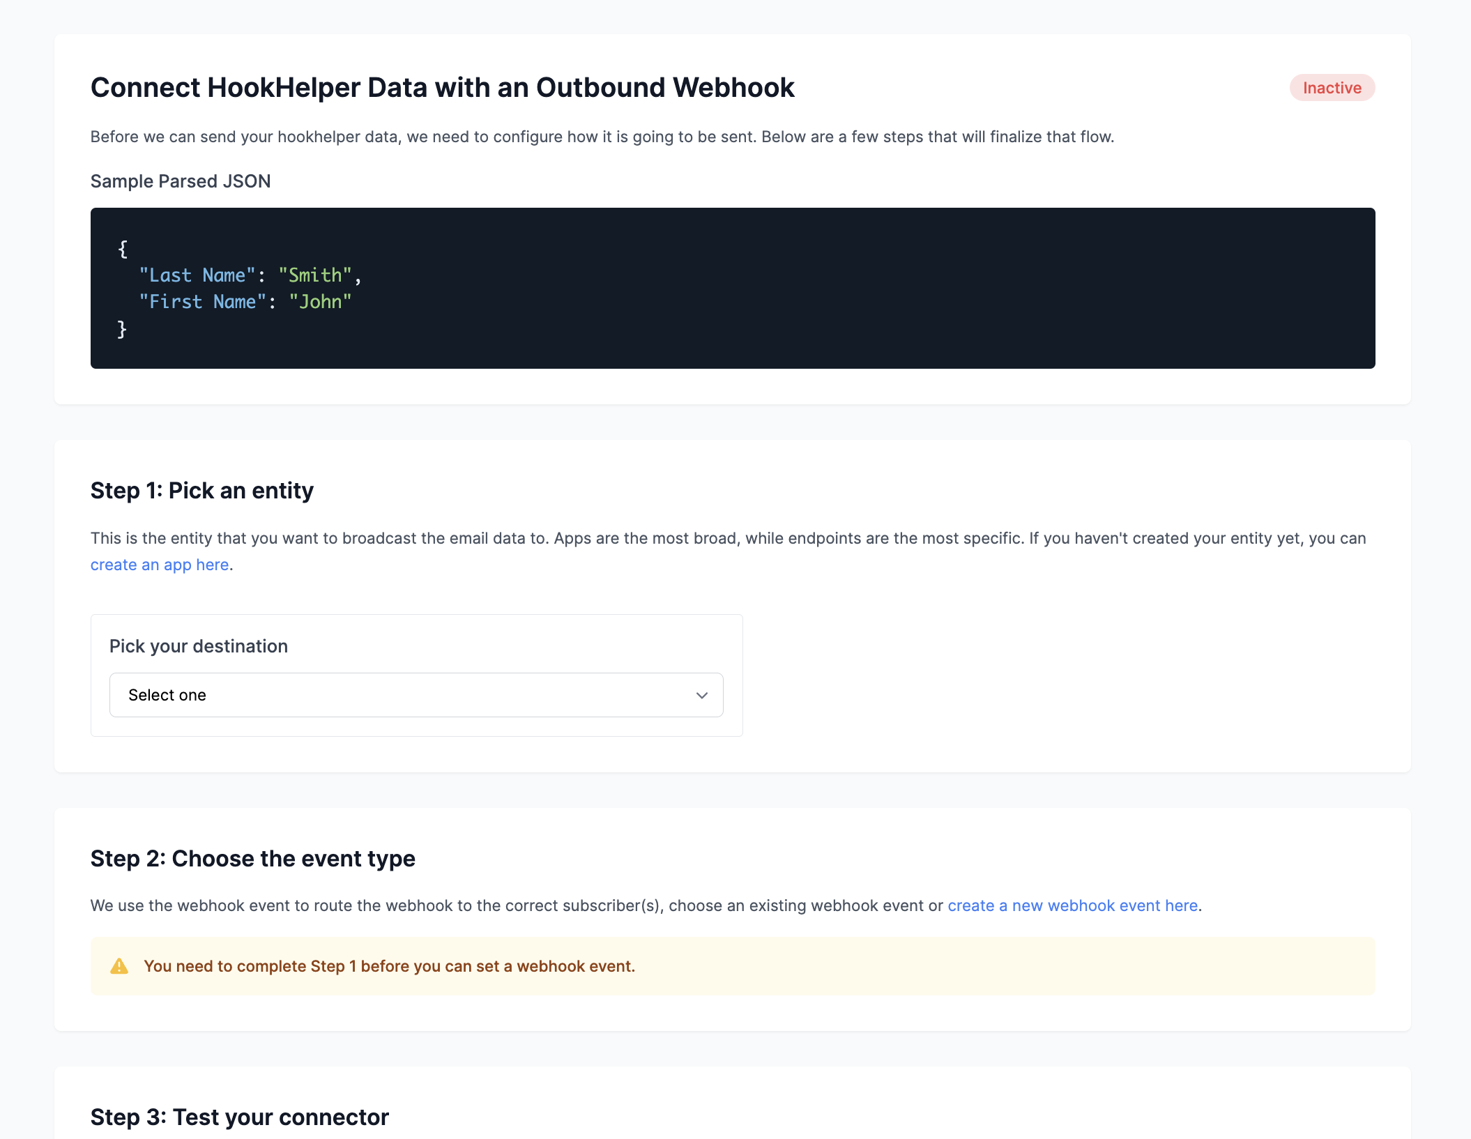The image size is (1471, 1139).
Task: Click the Inactive status badge
Action: 1332,88
